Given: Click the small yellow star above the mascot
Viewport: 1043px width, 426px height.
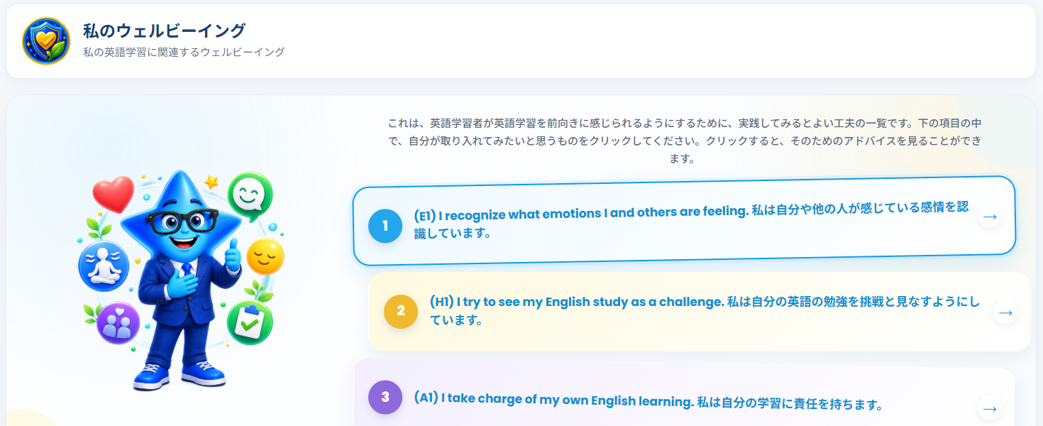Looking at the screenshot, I should [211, 182].
